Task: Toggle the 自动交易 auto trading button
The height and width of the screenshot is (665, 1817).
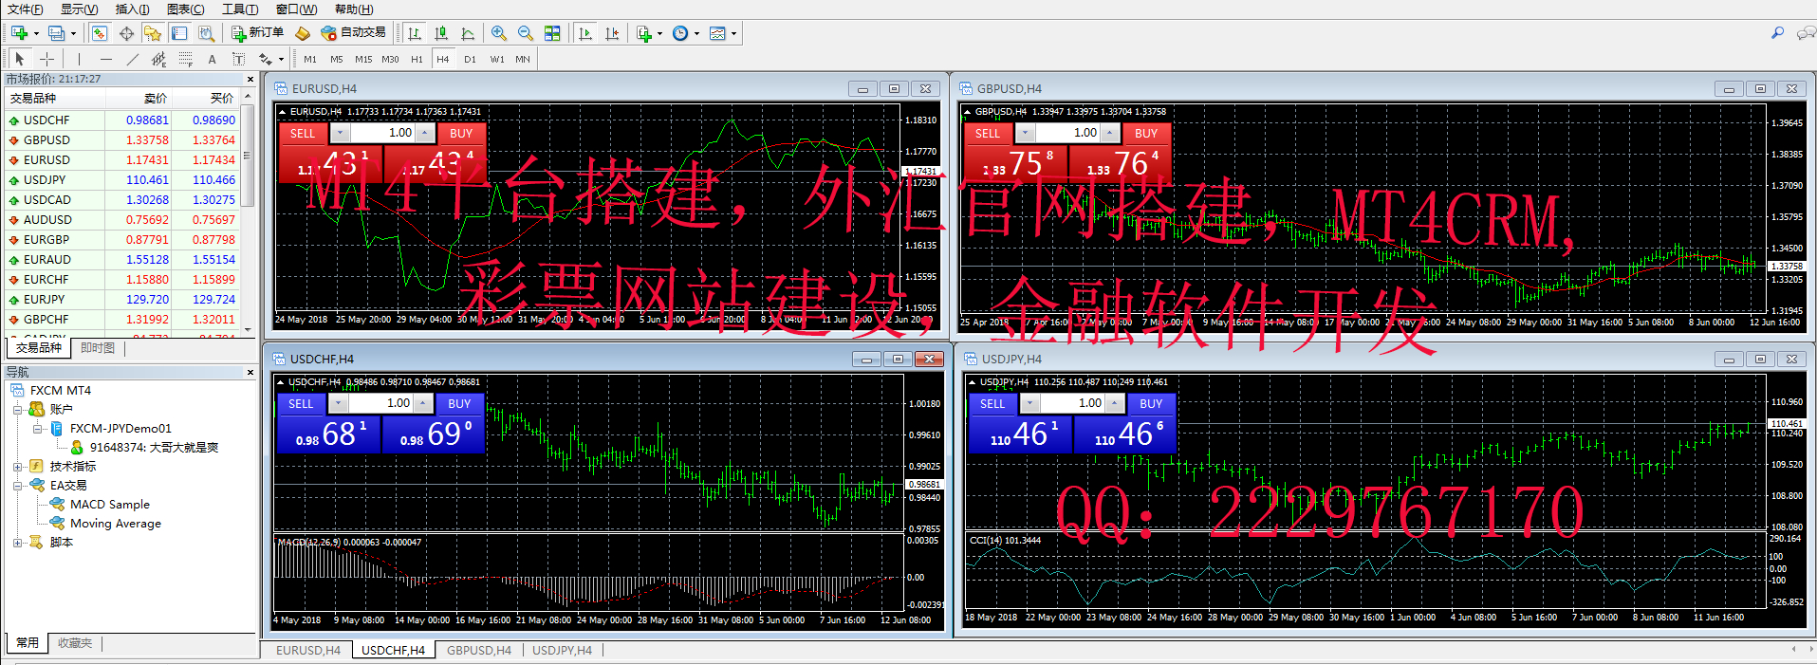Action: click(354, 33)
